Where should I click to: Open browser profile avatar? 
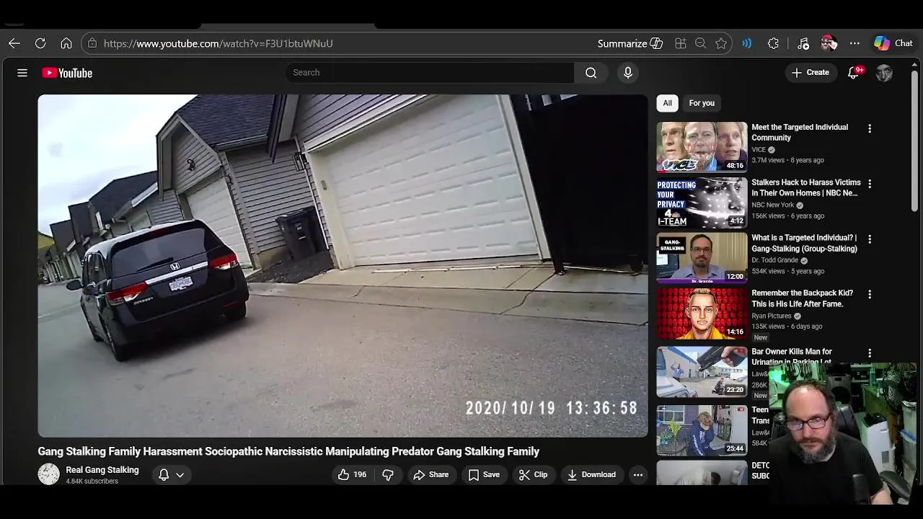[829, 43]
